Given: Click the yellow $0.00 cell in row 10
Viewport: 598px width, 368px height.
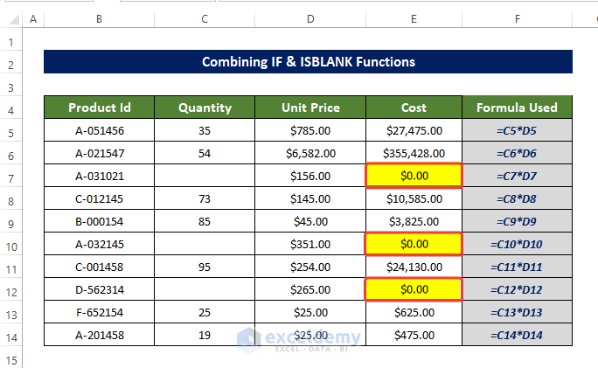Looking at the screenshot, I should click(414, 244).
